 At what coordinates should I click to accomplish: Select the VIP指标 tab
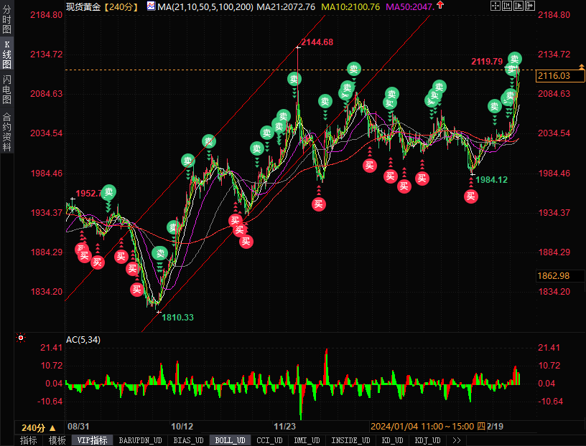[x=92, y=440]
